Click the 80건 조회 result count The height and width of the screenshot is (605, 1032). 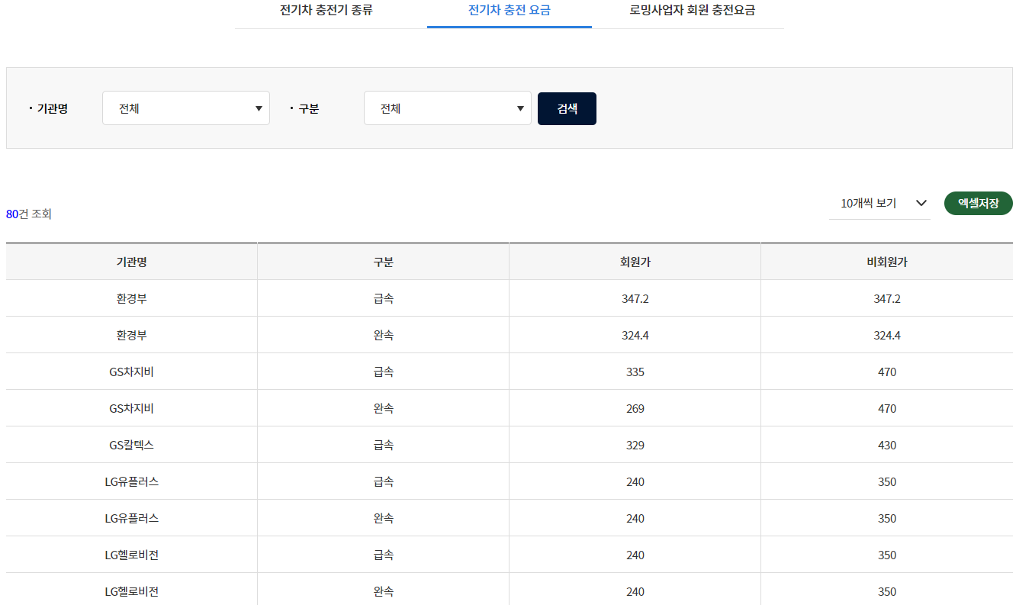point(29,214)
